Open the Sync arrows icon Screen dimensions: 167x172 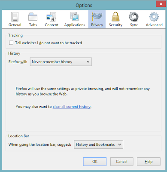pyautogui.click(x=134, y=17)
